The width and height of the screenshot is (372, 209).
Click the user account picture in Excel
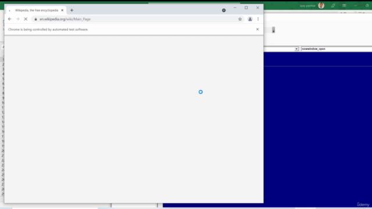click(321, 5)
